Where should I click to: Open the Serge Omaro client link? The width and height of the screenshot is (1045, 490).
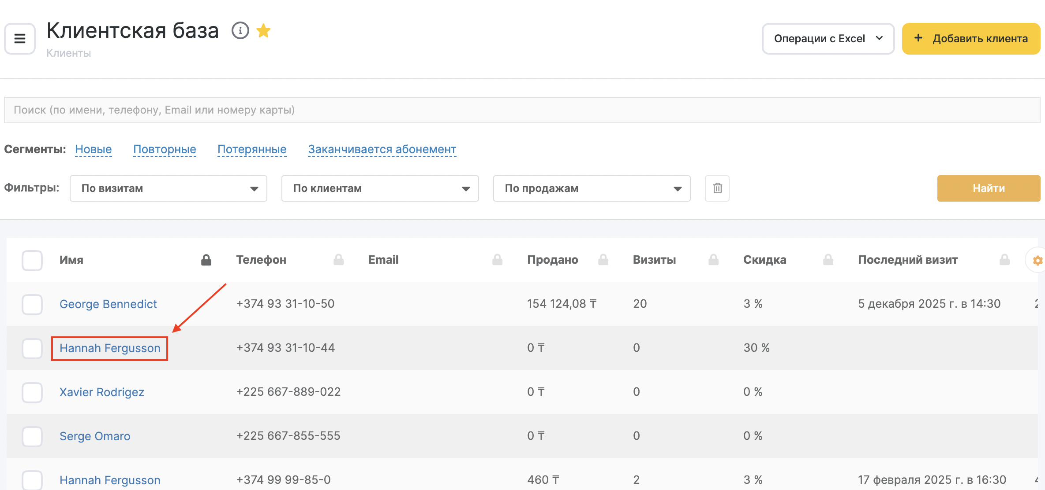[x=95, y=436]
